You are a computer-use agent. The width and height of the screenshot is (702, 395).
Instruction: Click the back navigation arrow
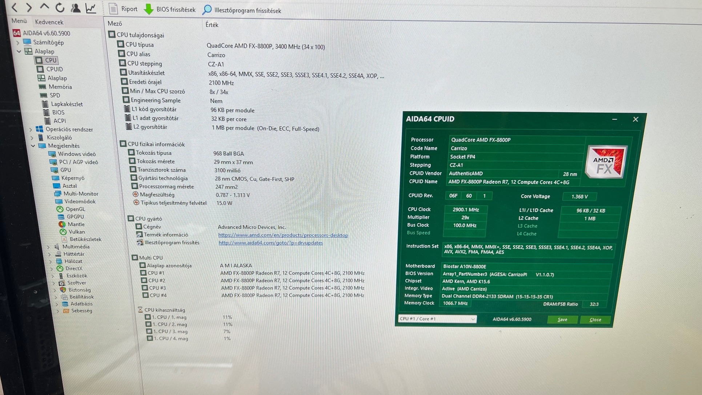click(15, 7)
